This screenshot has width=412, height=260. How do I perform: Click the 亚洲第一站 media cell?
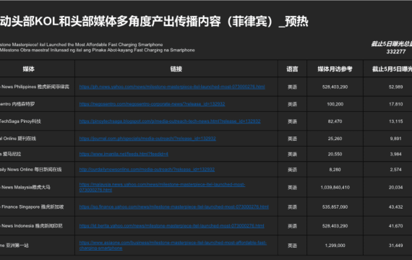click(14, 246)
